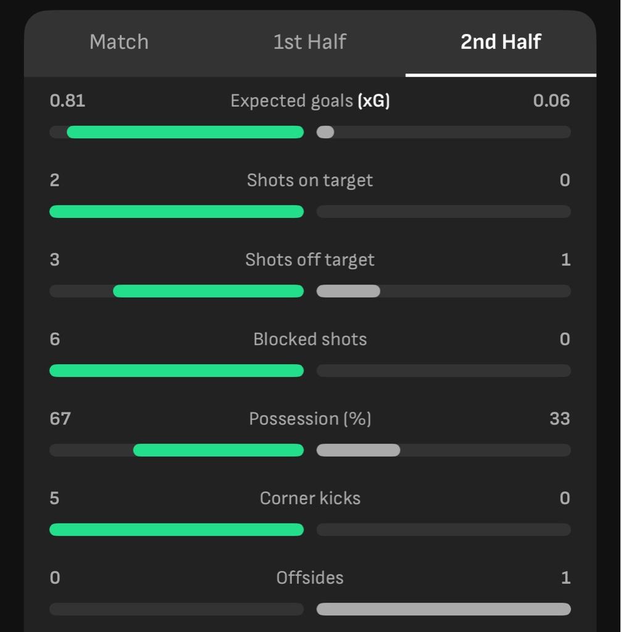Click the Blocked shots label
This screenshot has width=621, height=632.
(310, 339)
